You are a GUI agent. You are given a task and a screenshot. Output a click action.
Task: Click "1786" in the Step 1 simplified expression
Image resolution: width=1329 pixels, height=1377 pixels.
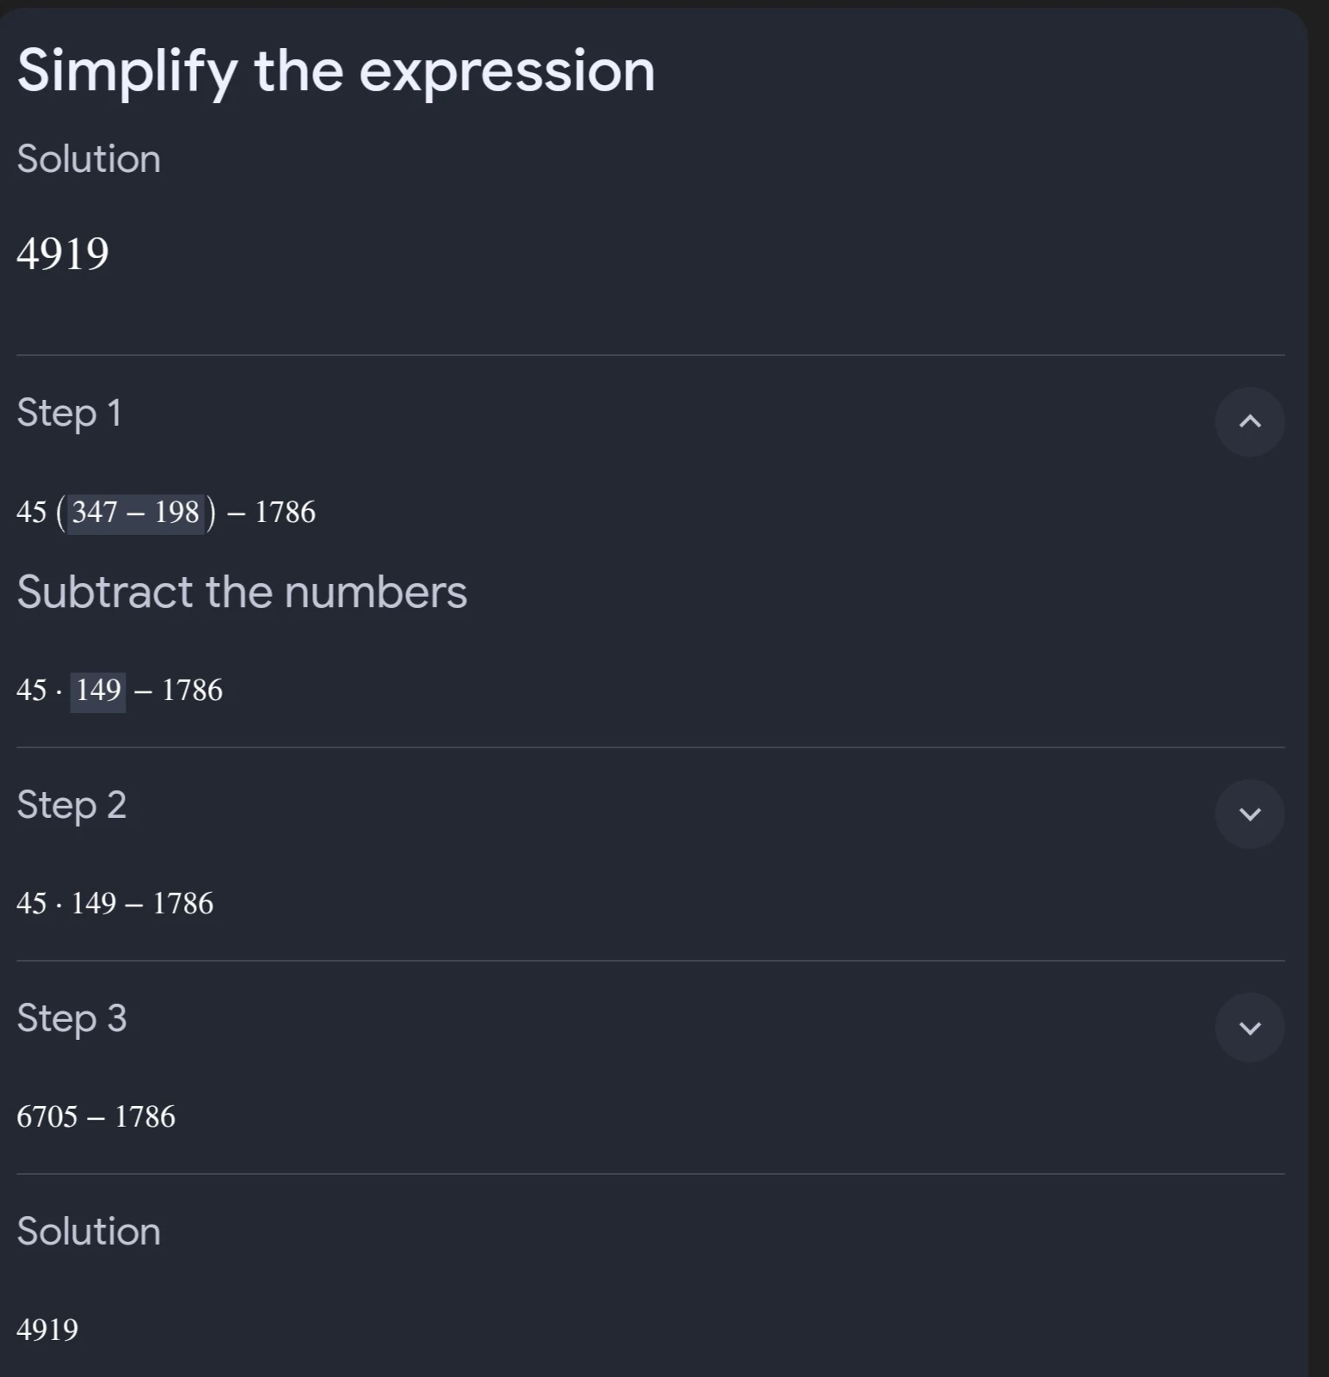coord(192,691)
